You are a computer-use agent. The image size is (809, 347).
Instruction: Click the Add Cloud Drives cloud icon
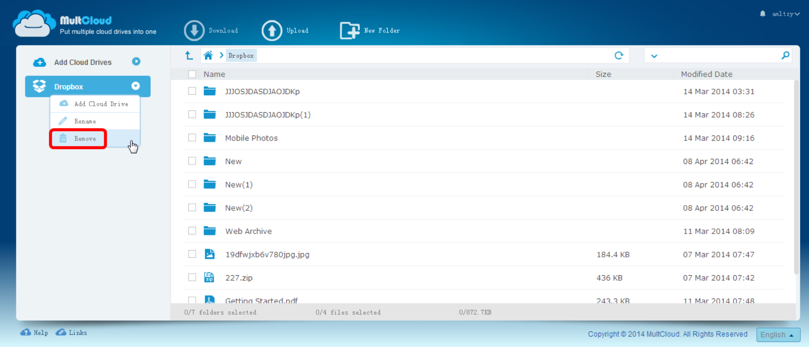(x=40, y=62)
